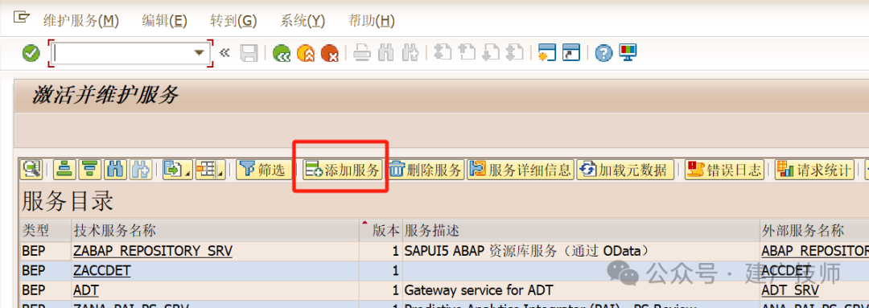Open the Layout dropdown in grid toolbar

tap(211, 170)
